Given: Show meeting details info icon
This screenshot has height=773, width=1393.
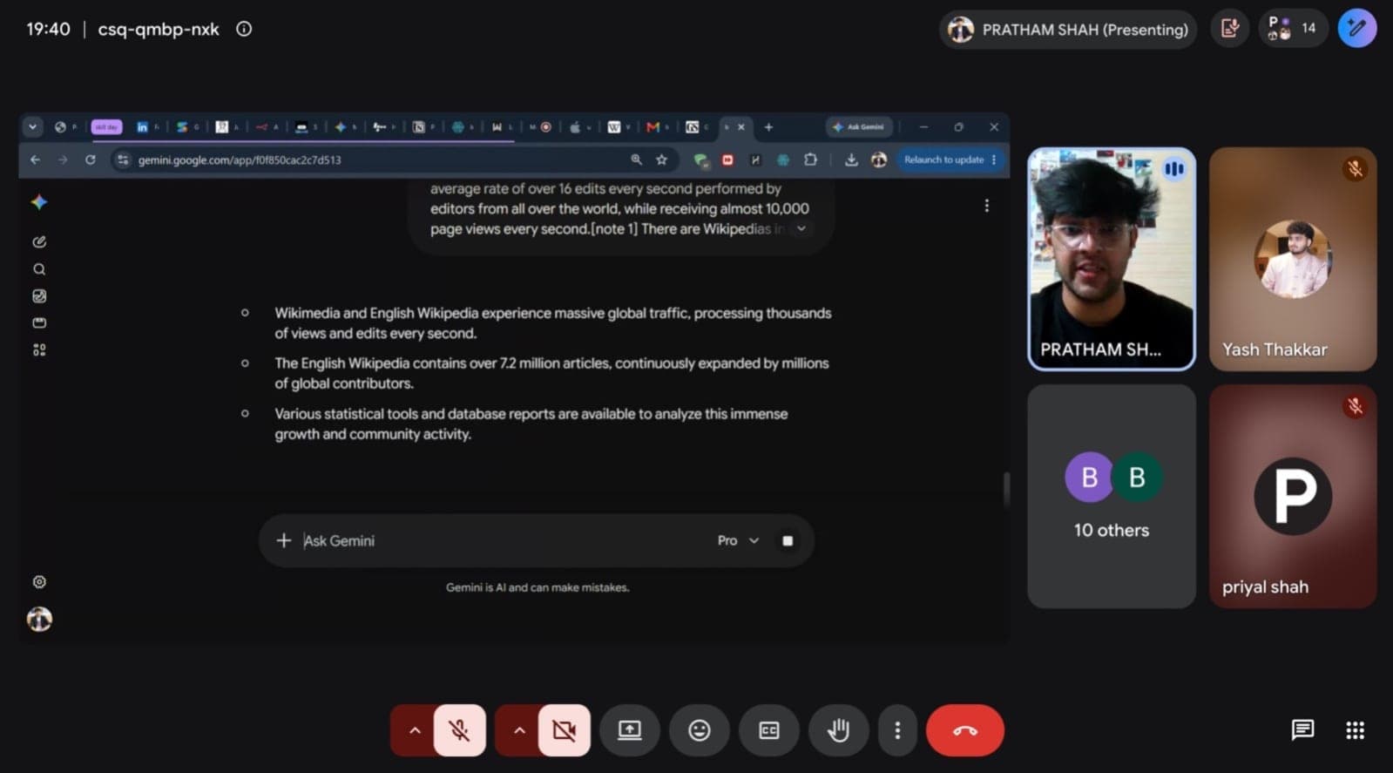Looking at the screenshot, I should point(244,29).
